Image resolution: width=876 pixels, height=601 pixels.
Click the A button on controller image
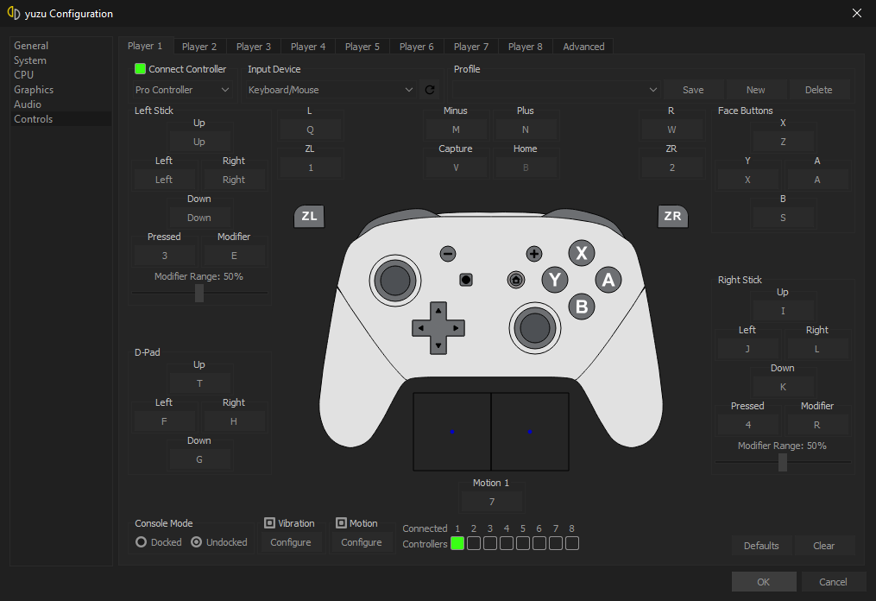[x=608, y=280]
